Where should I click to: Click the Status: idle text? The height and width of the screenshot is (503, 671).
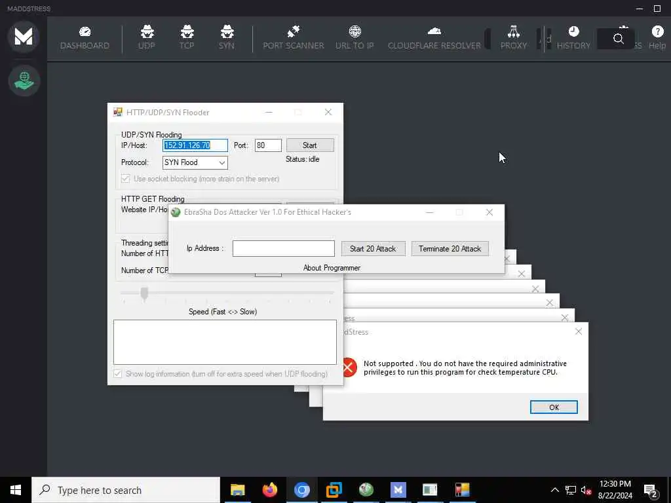(x=303, y=159)
